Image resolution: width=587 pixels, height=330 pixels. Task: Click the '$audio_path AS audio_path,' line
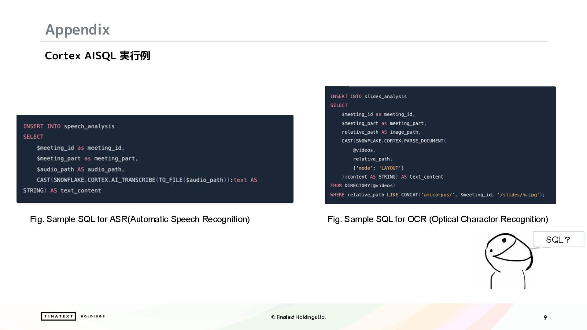(81, 169)
